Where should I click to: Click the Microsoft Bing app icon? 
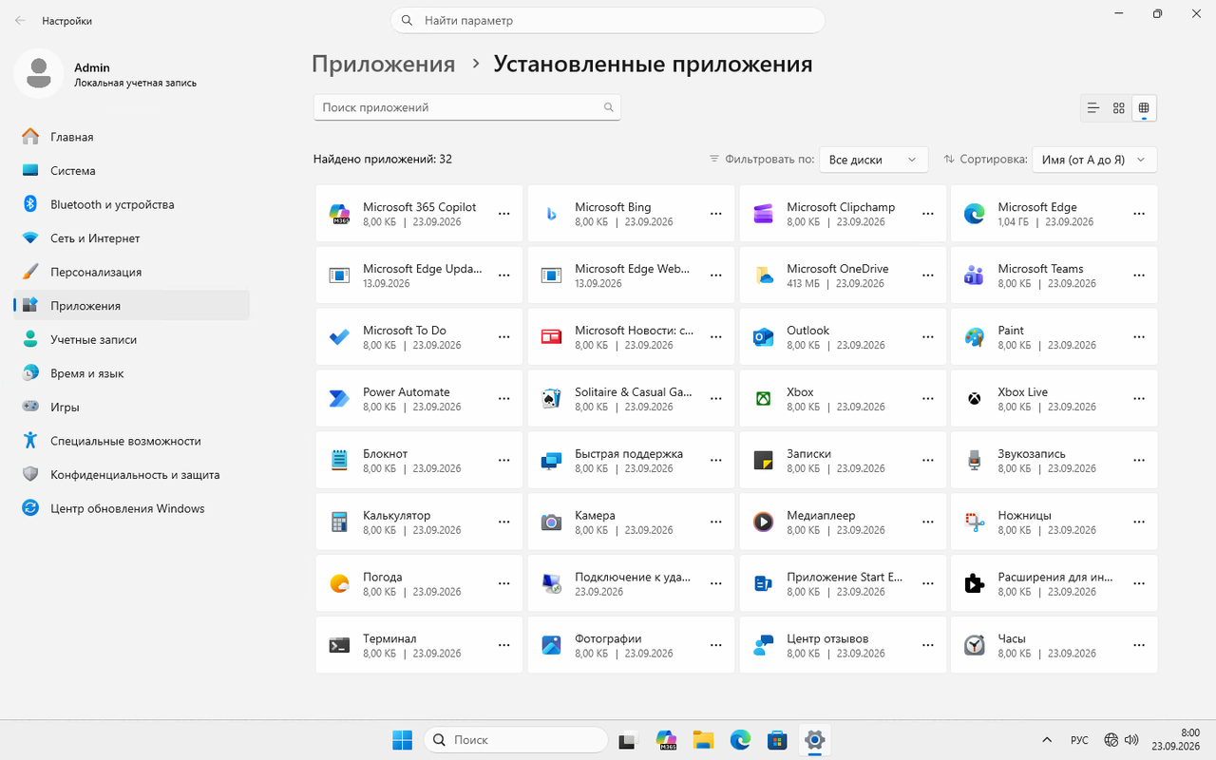(551, 214)
